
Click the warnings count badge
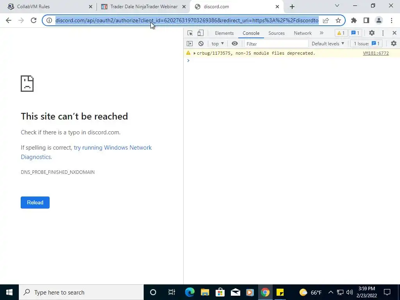click(341, 33)
